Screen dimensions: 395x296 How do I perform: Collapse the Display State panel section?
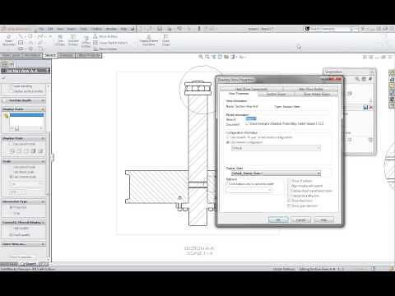point(43,109)
